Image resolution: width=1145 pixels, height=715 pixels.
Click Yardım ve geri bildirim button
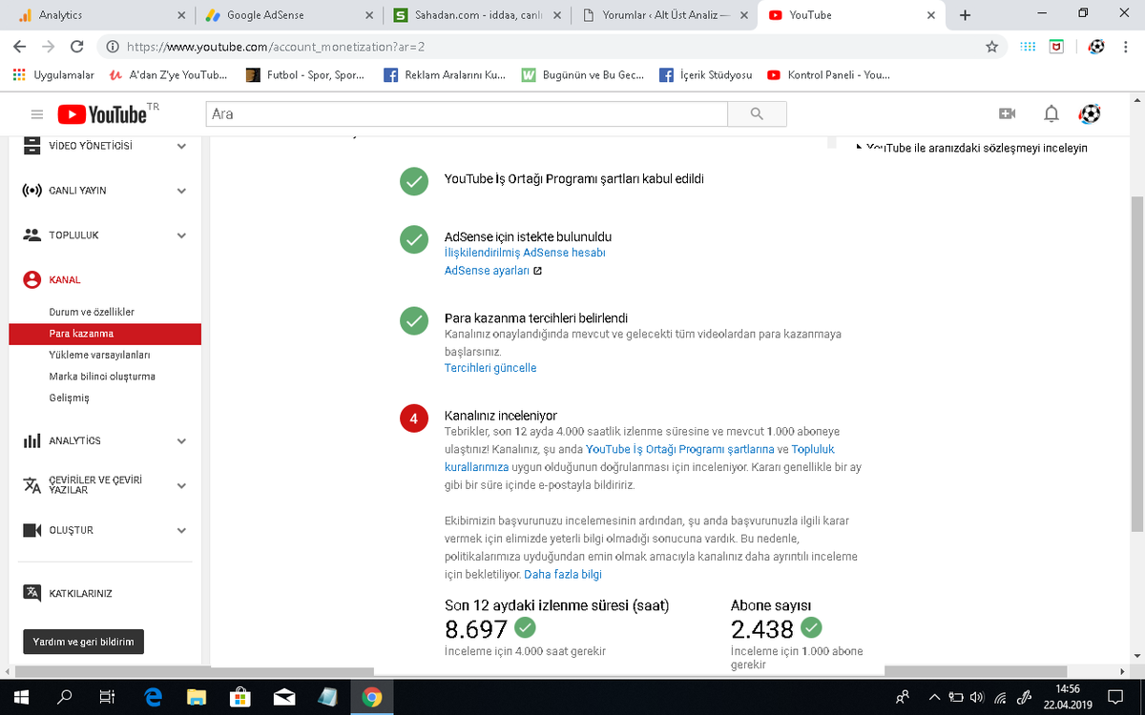pos(83,643)
